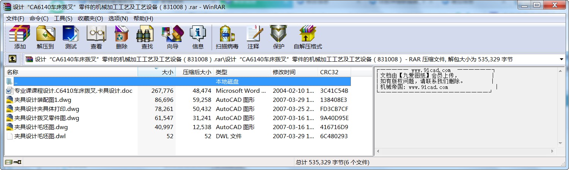
Task: Sort by the 名称 column header
Action: 71,72
